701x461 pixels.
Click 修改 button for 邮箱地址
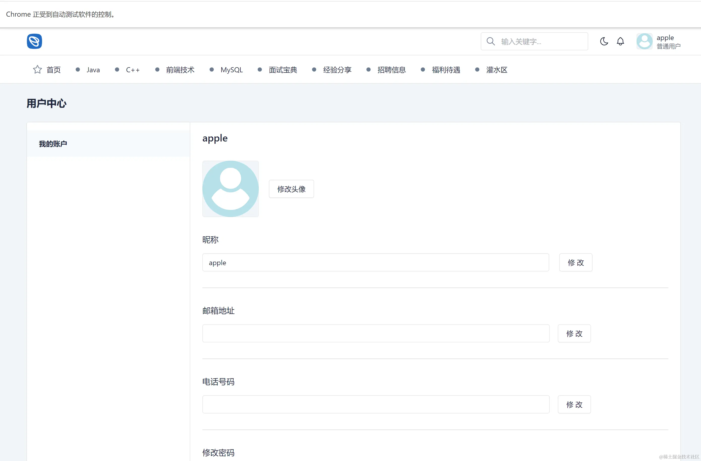[574, 333]
